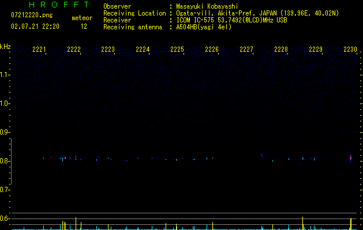Click the 1.1 kHz axis label
The height and width of the screenshot is (230, 363).
[x=5, y=75]
